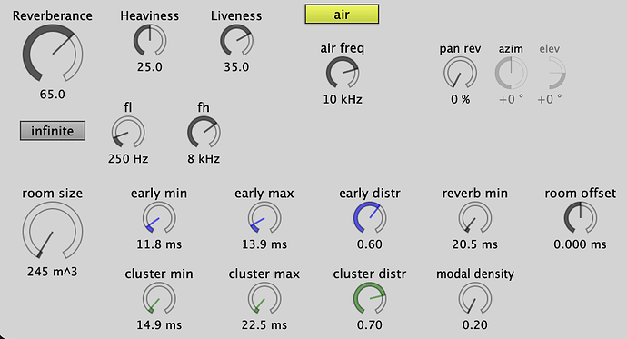Screen dimensions: 627x339
Task: Click the room offset label
Action: pos(581,194)
